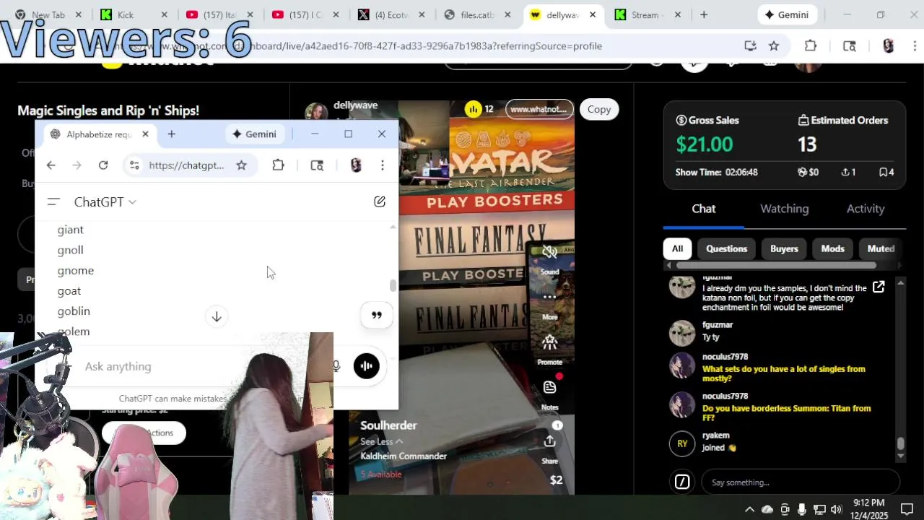Screen dimensions: 924x520
Task: Select the word gnome in list
Action: coord(76,270)
